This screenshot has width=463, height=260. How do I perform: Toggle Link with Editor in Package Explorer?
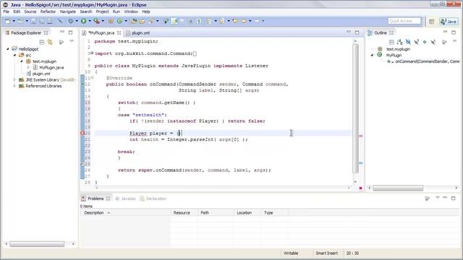coord(50,42)
